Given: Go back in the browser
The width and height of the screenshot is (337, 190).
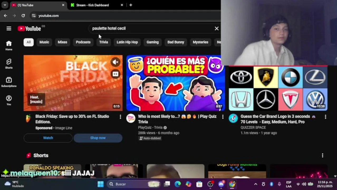Looking at the screenshot, I should 6,16.
